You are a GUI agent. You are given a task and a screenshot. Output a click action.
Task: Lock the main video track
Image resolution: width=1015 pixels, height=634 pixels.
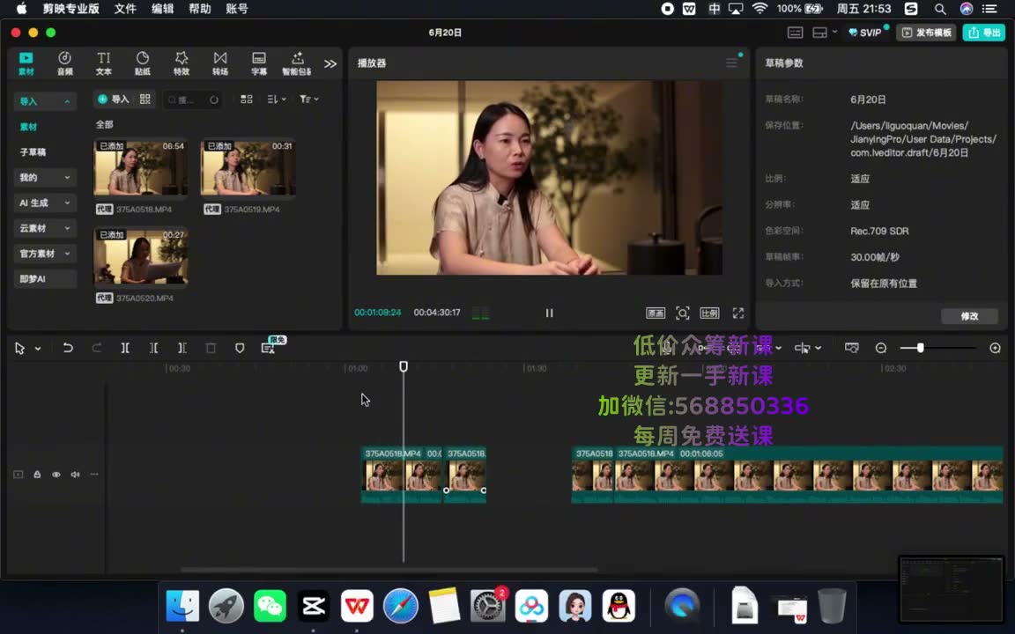[x=37, y=475]
